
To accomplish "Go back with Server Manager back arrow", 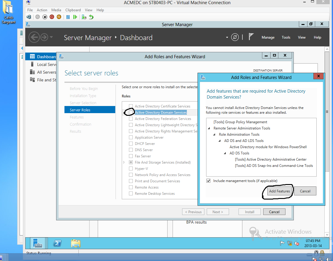I will 34,37.
